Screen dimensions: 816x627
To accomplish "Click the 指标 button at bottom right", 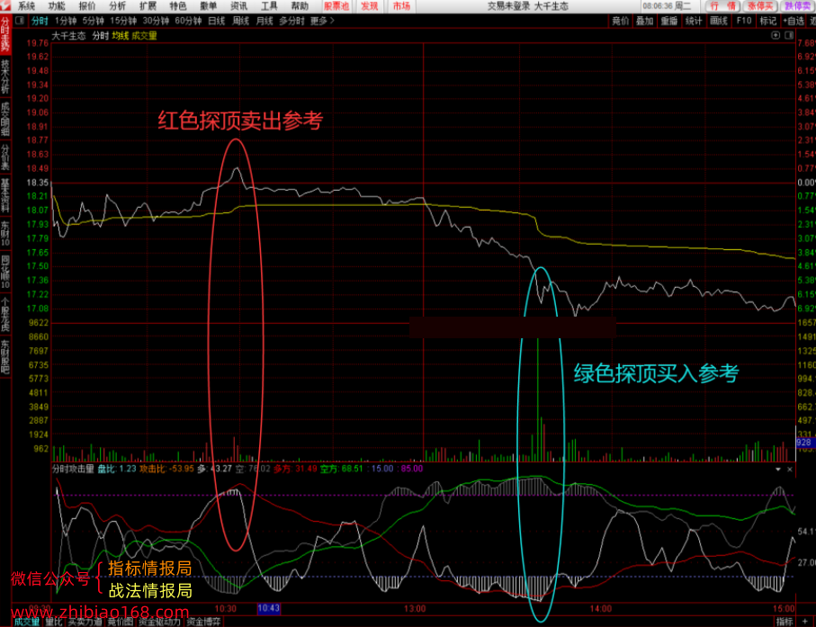I will click(x=785, y=622).
